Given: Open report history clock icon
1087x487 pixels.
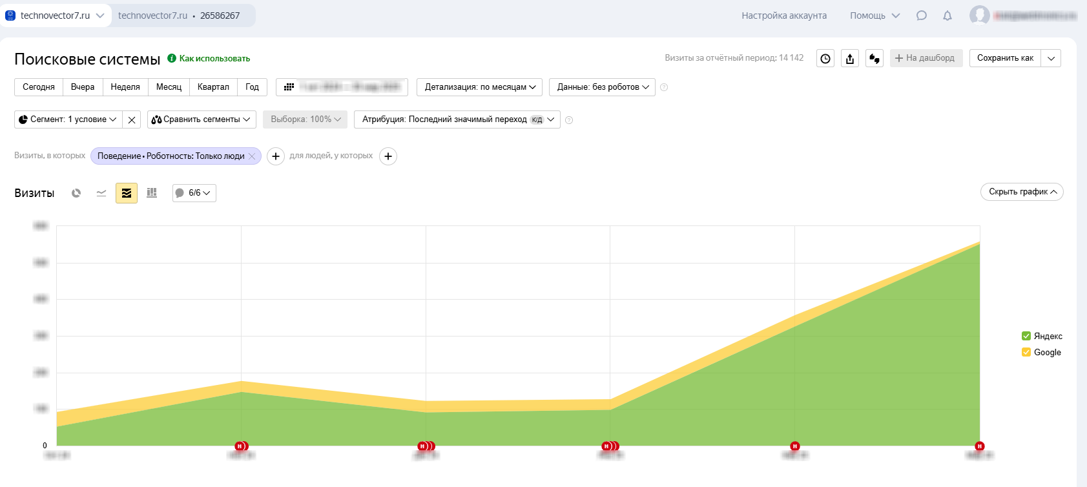Looking at the screenshot, I should [825, 59].
